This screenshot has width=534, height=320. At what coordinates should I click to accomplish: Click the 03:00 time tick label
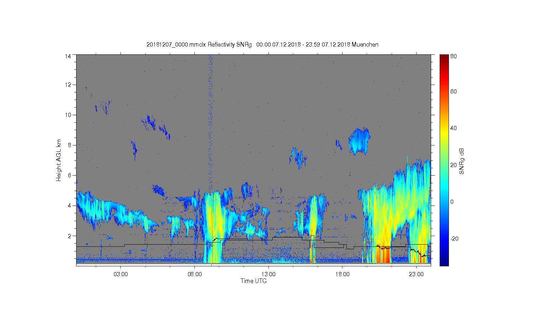(x=121, y=274)
